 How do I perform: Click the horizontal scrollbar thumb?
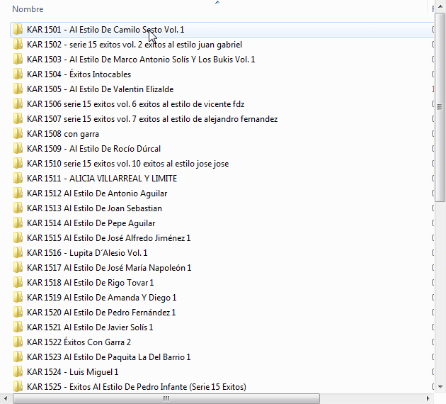166,398
